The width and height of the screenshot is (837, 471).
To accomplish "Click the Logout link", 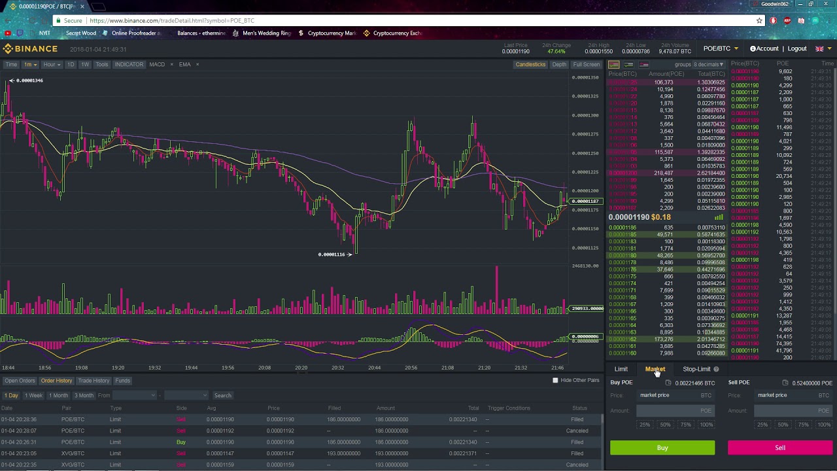I will click(797, 48).
